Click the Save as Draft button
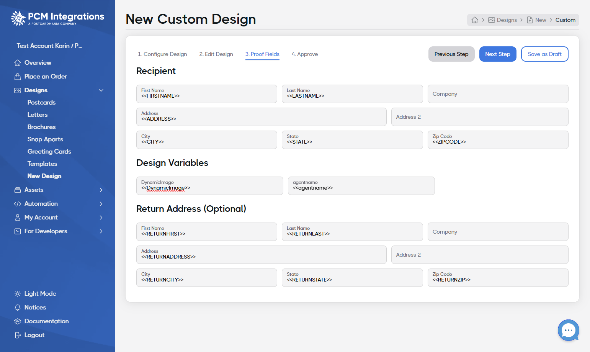The height and width of the screenshot is (352, 590). [544, 54]
